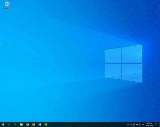The image size is (160, 127).
Task: Launch Word from the taskbar
Action: [x=40, y=124]
